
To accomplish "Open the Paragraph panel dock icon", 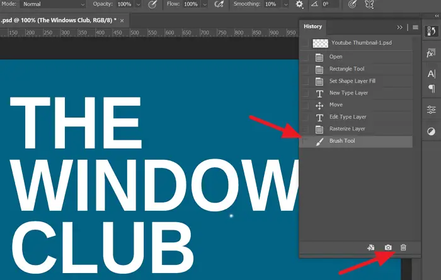I will (432, 89).
